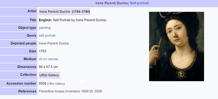
Task: Open the small Uffizi Gallery accession link
Action: [x=56, y=84]
